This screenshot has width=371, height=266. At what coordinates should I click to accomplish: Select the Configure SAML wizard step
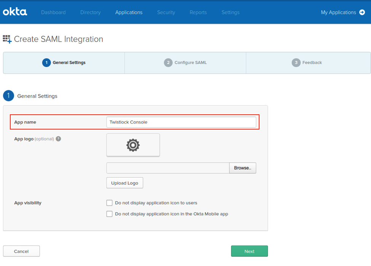(x=185, y=62)
